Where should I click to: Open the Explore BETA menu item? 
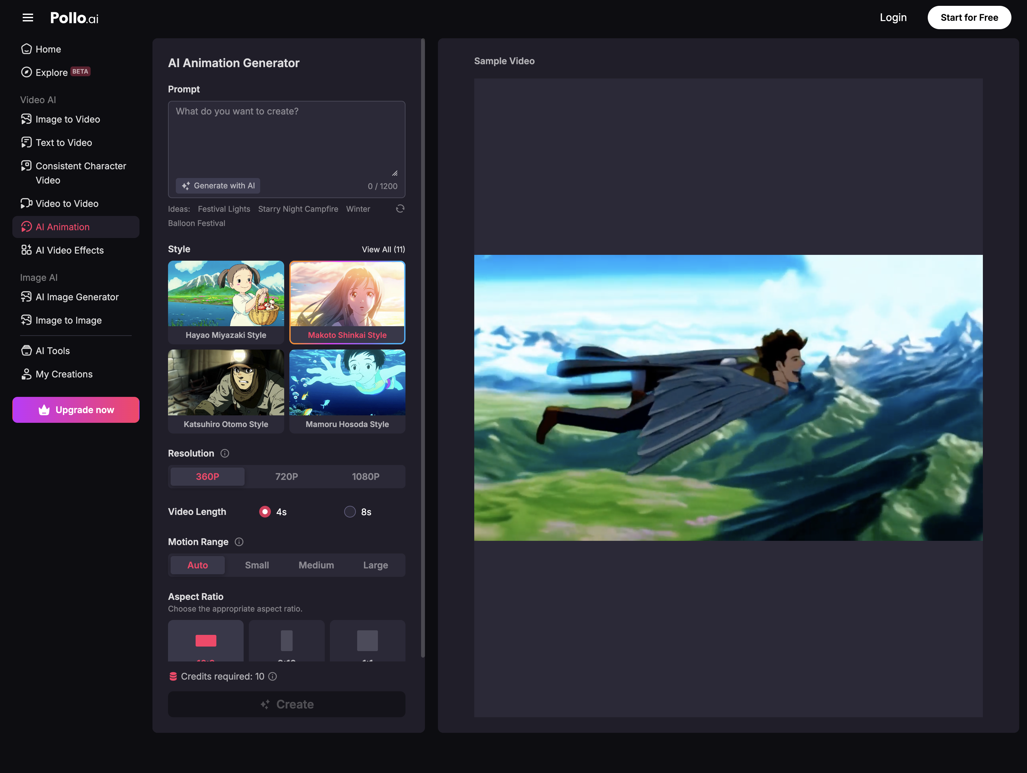tap(76, 72)
